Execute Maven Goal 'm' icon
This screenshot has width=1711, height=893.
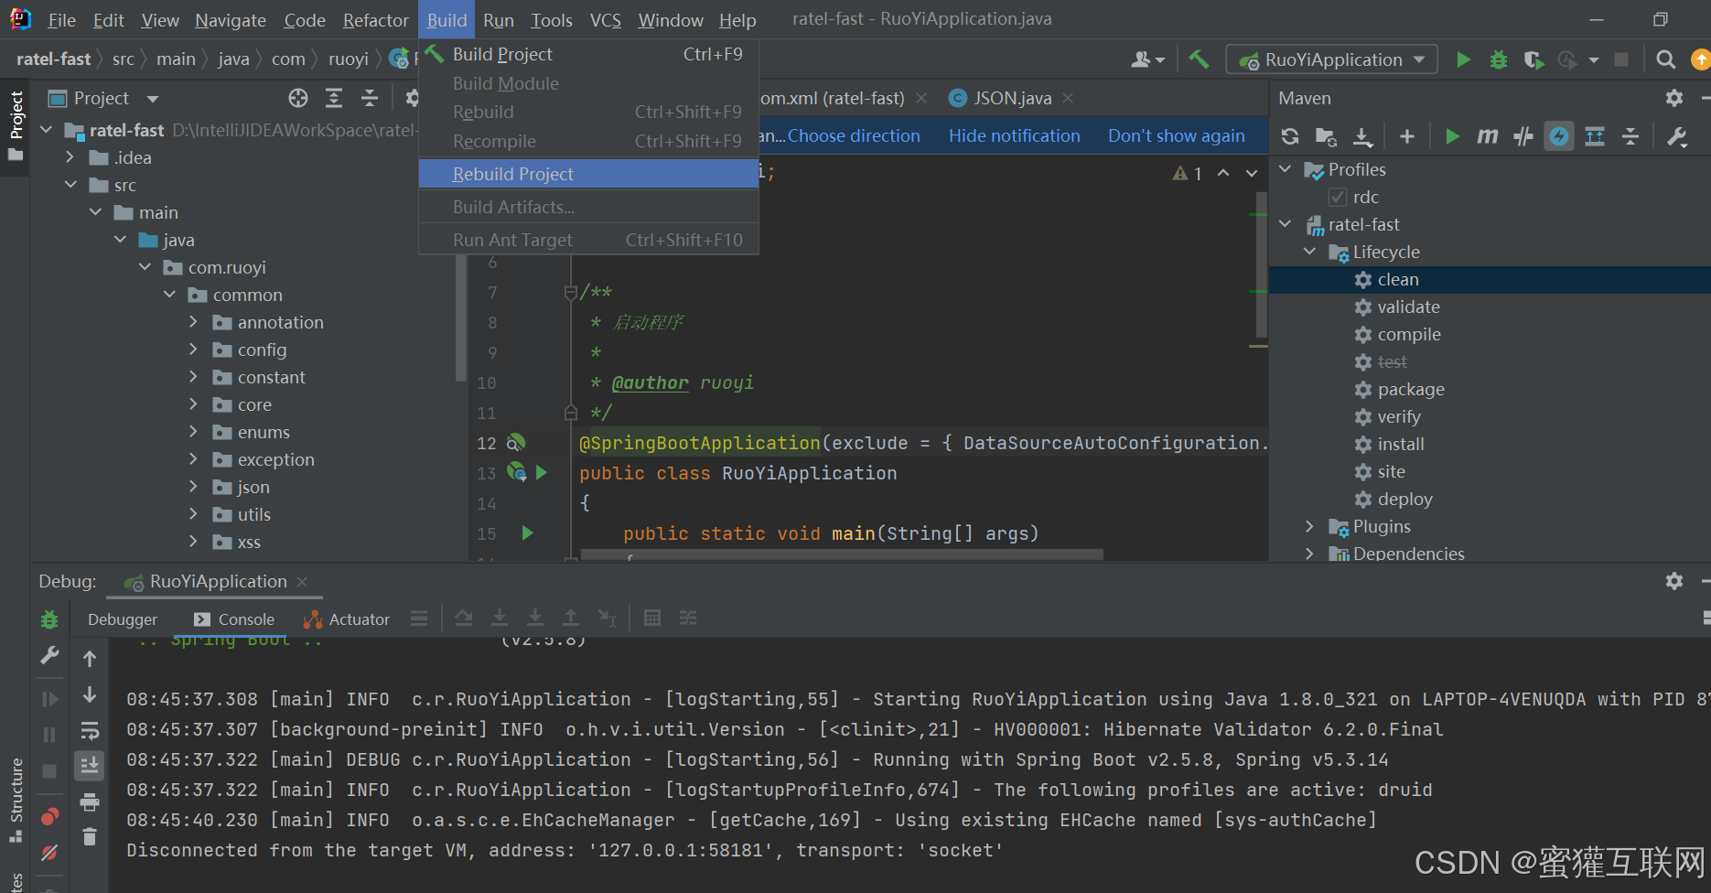1488,136
